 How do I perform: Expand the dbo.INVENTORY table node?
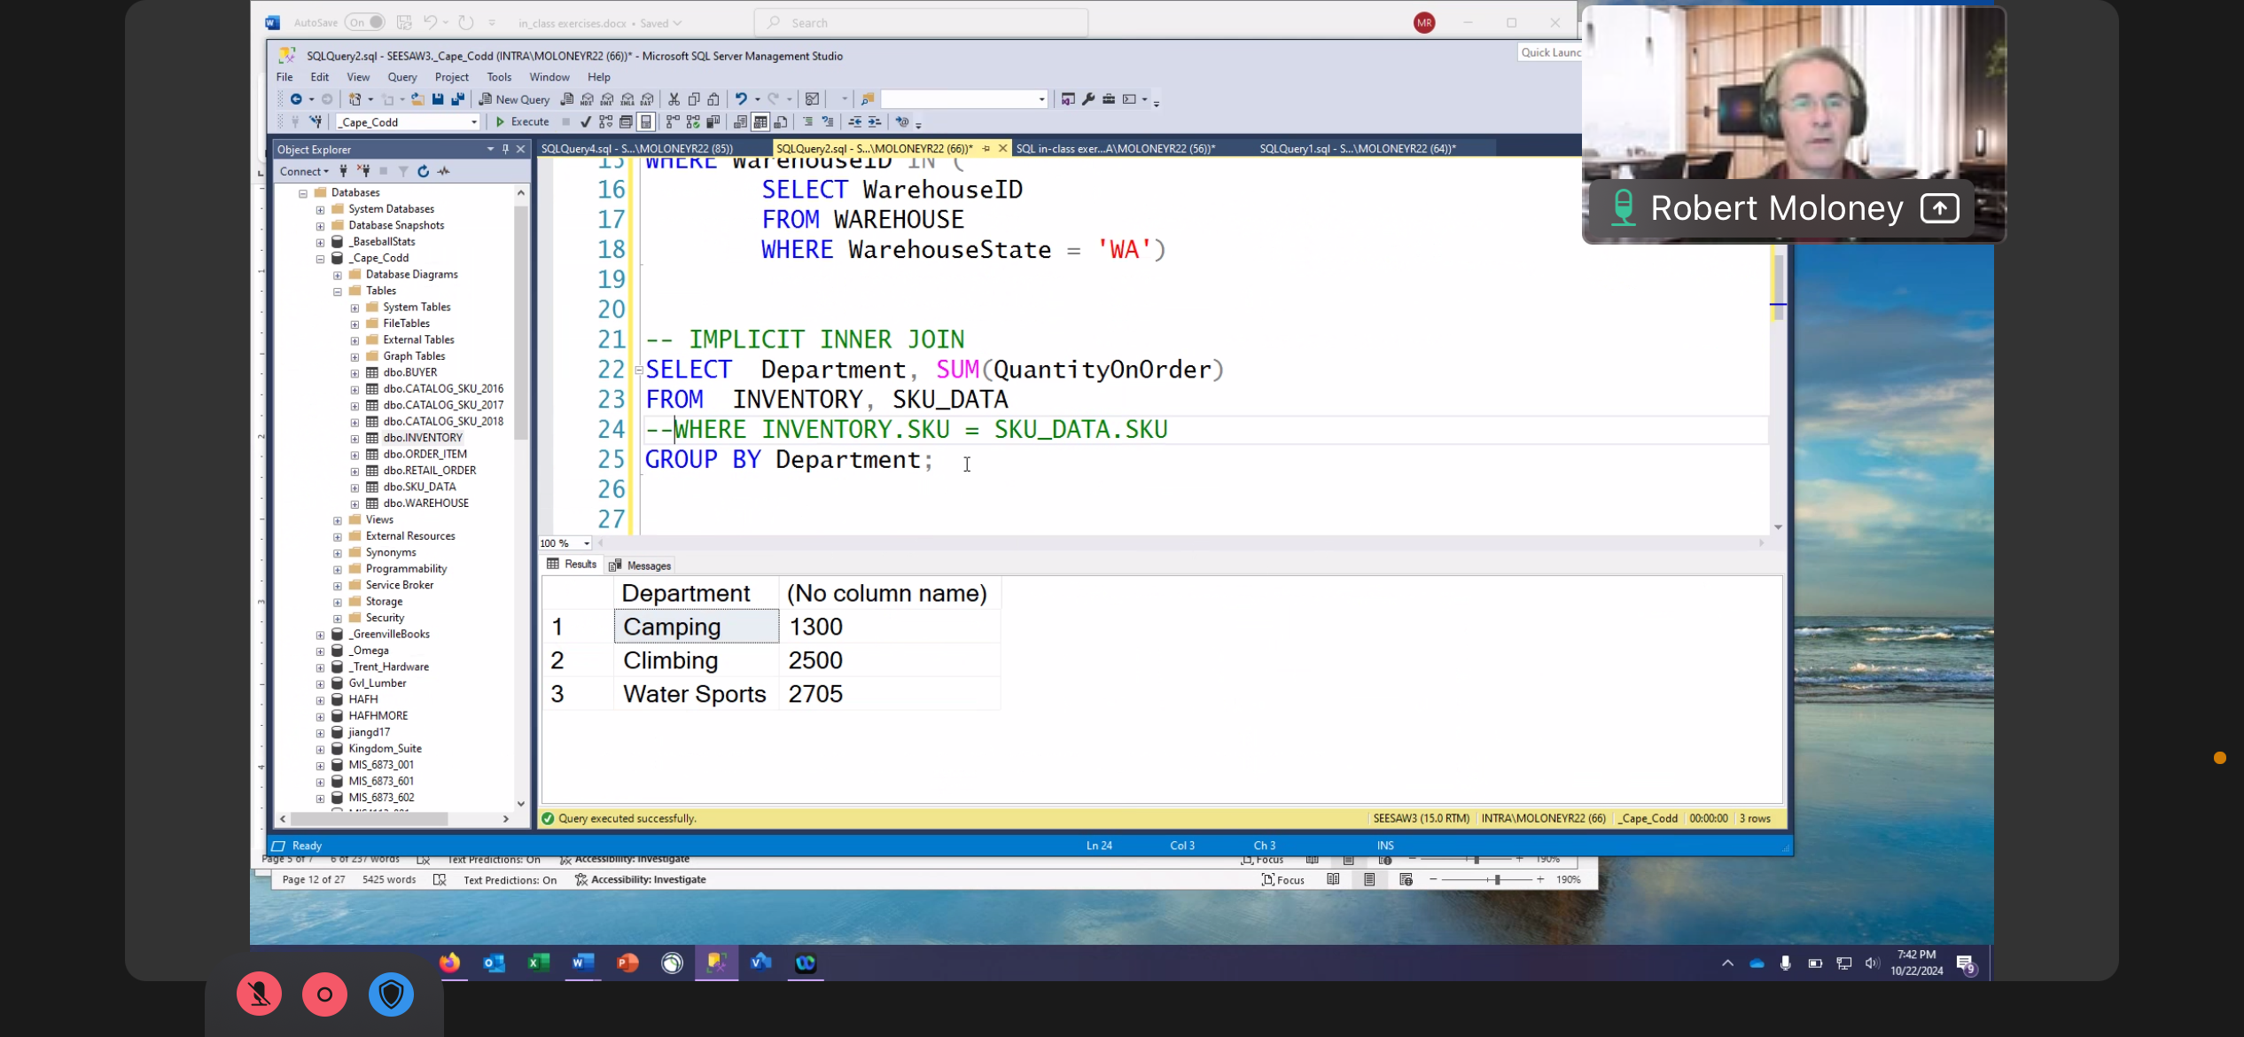355,438
